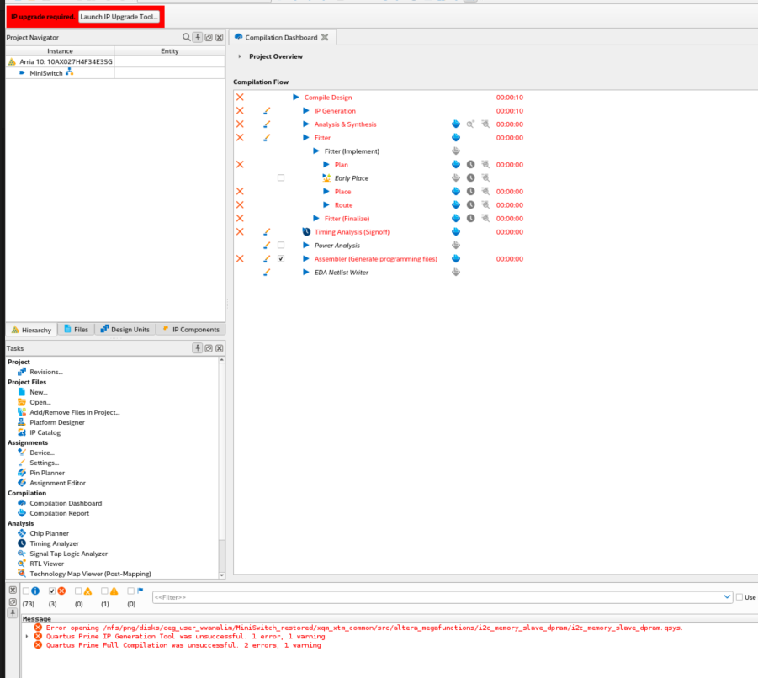Switch to the Files tab
758x678 pixels.
76,330
